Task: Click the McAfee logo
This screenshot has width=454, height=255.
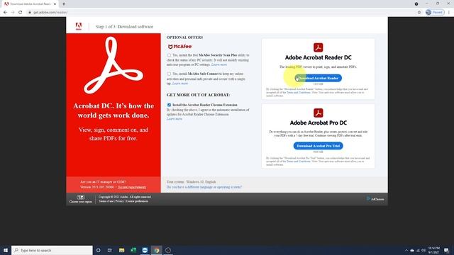Action: pyautogui.click(x=179, y=46)
